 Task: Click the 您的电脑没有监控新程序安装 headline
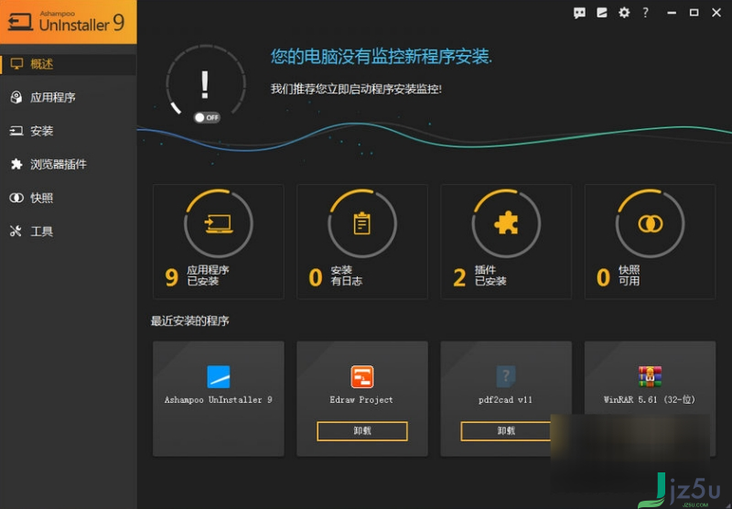coord(382,57)
